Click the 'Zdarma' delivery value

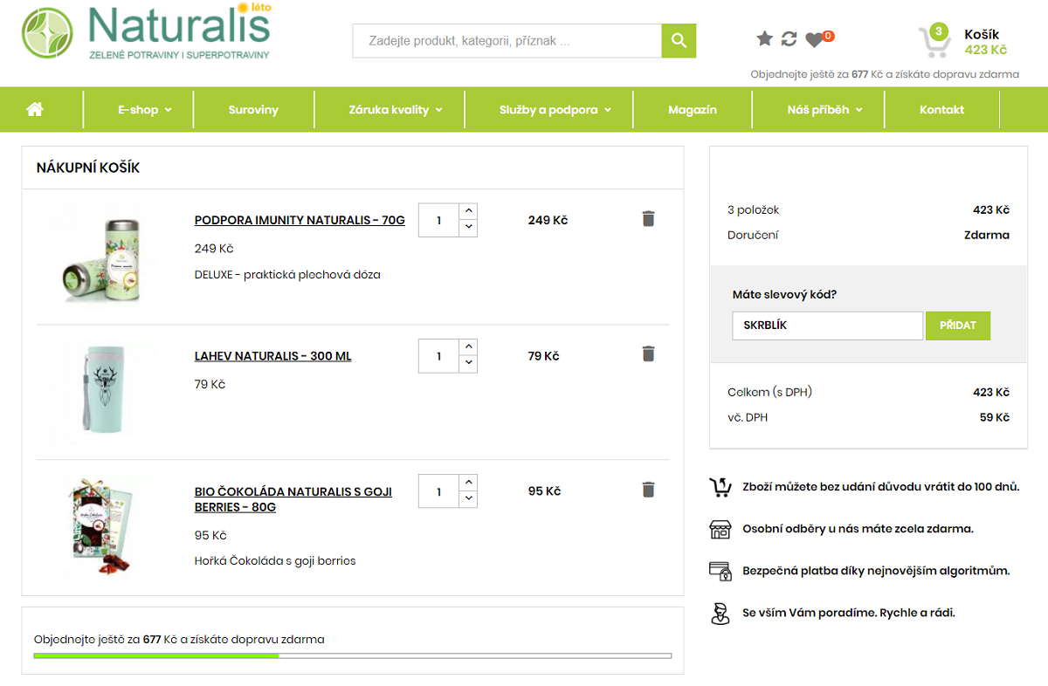987,235
